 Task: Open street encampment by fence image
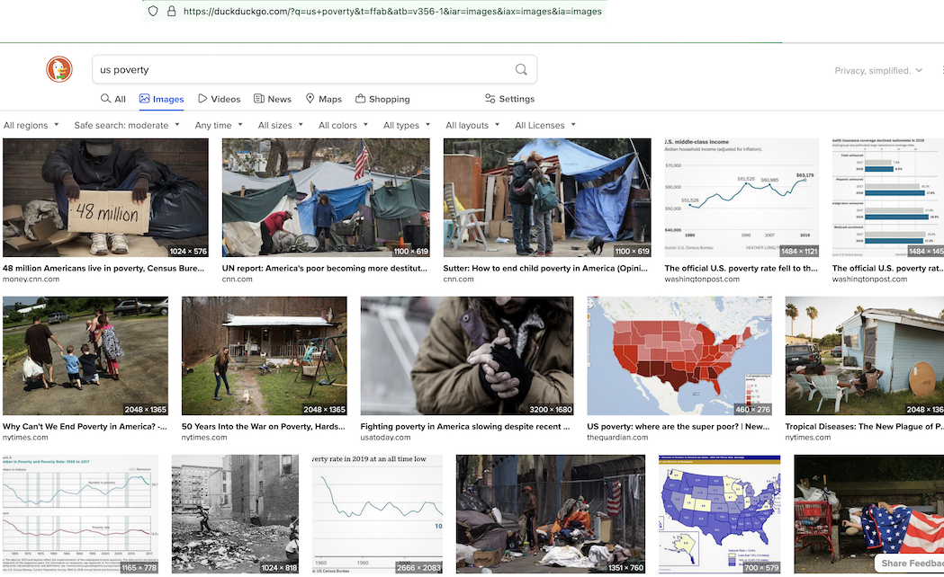[x=550, y=514]
